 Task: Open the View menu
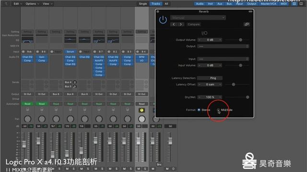pyautogui.click(x=47, y=4)
